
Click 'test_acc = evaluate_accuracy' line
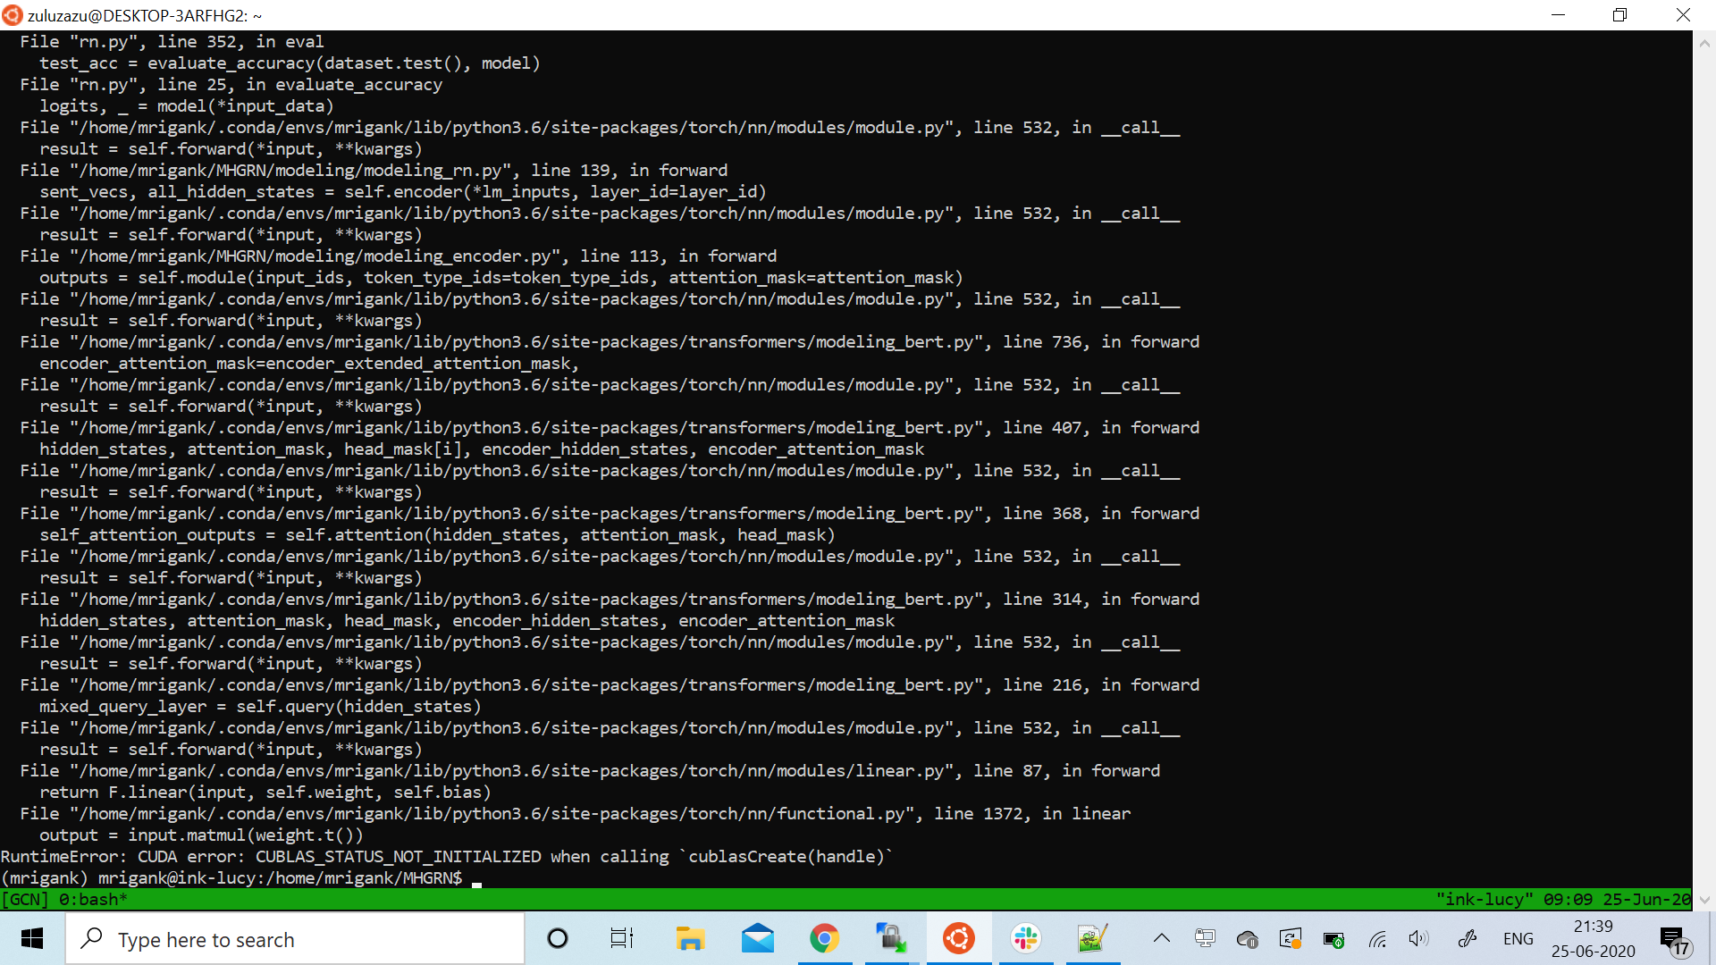coord(290,63)
